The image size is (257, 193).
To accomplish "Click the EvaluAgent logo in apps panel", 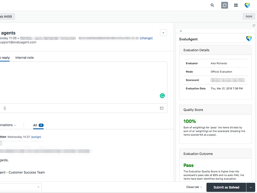I will (249, 39).
